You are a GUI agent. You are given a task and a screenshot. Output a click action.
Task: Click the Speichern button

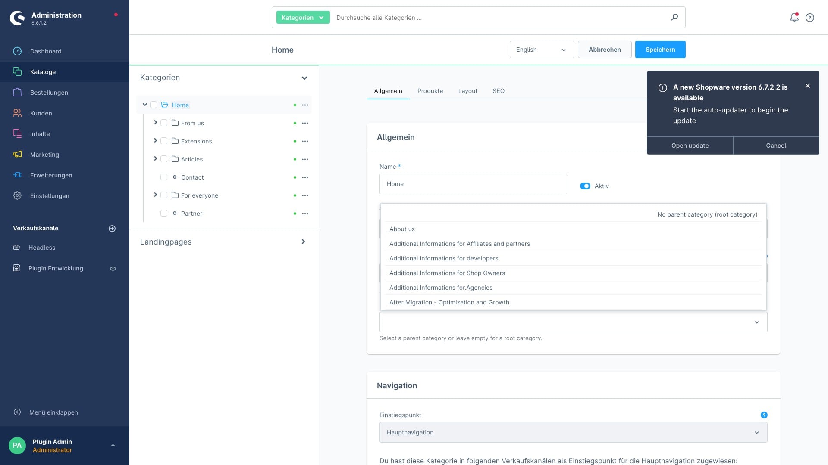tap(660, 50)
